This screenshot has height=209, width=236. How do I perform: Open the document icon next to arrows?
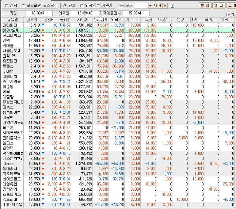[x=172, y=6]
